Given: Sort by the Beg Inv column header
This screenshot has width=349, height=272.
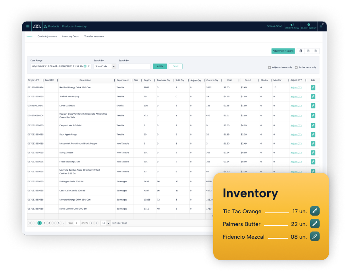Looking at the screenshot, I should pyautogui.click(x=147, y=80).
